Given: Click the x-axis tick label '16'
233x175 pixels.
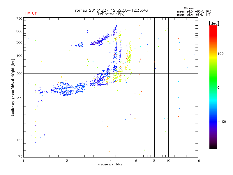Looking at the screenshot, I should (x=198, y=161).
